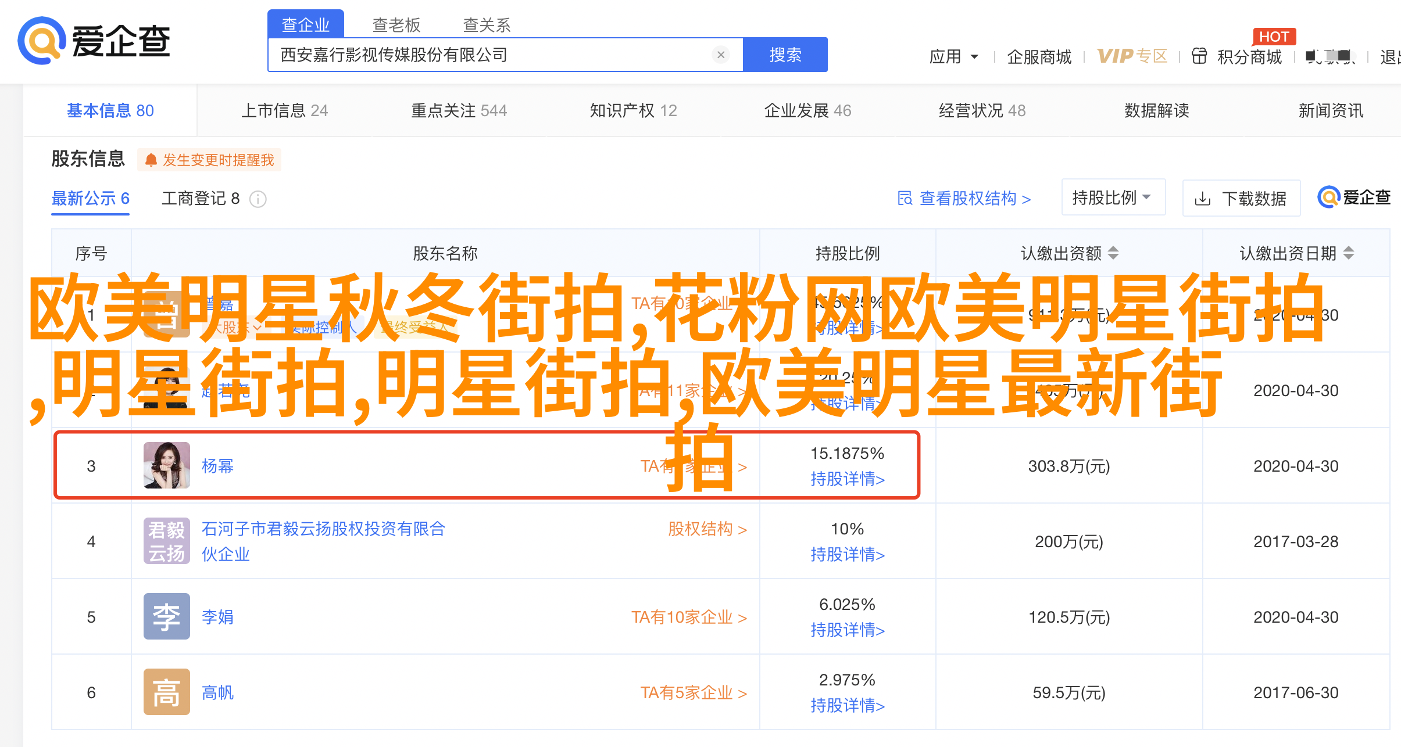Click the 高 avatar icon
Viewport: 1401px width, 747px height.
167,692
